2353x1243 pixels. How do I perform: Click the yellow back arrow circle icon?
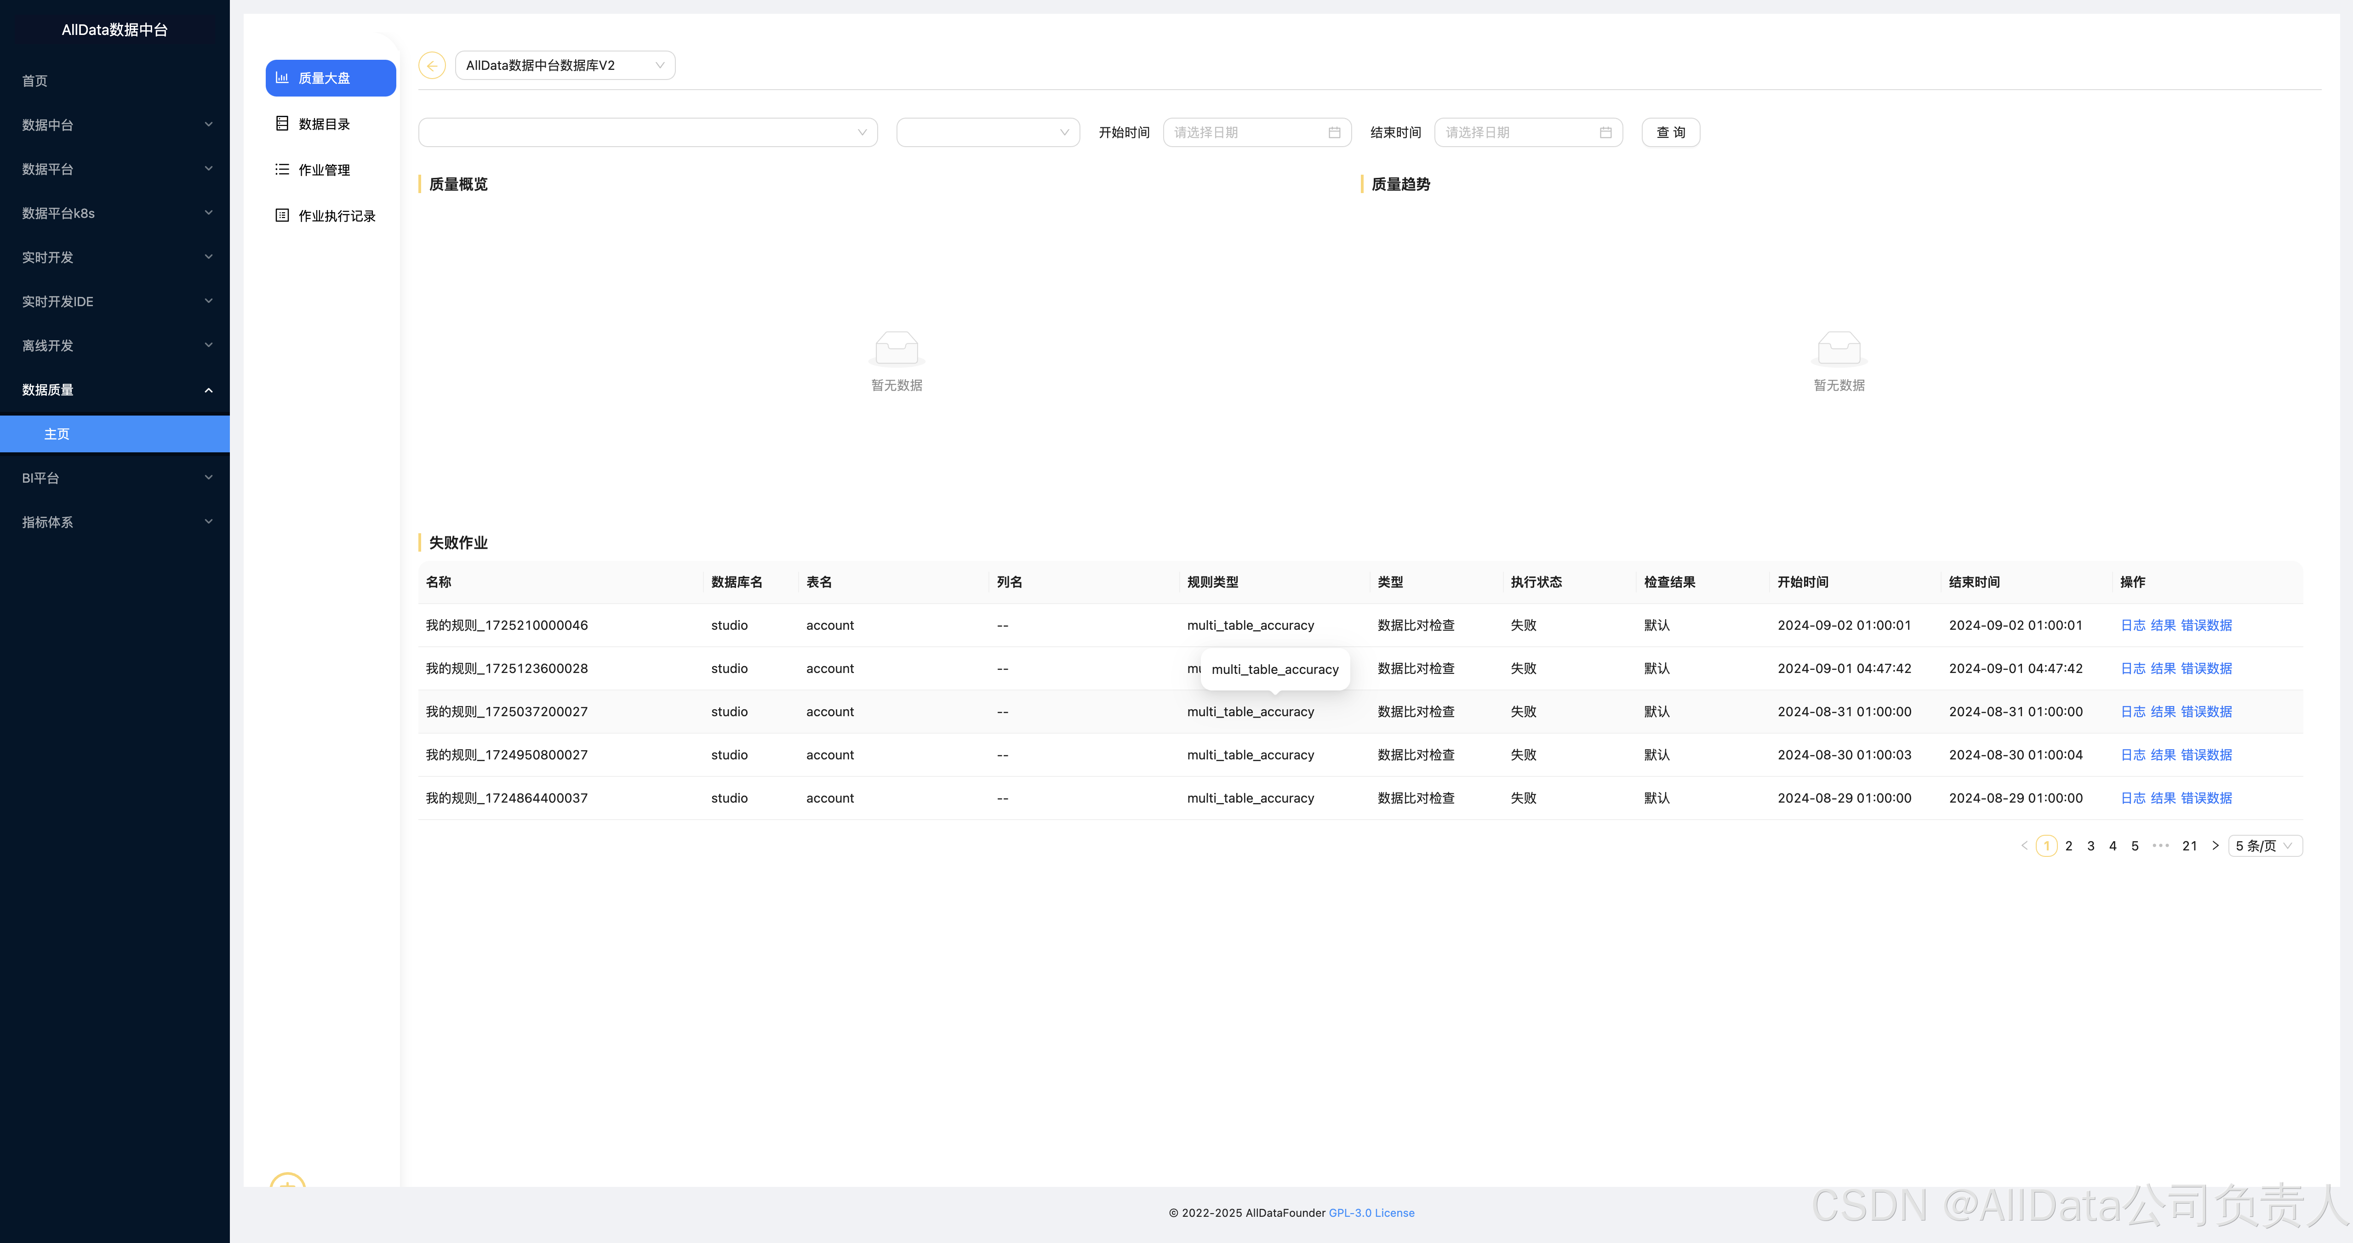coord(431,66)
